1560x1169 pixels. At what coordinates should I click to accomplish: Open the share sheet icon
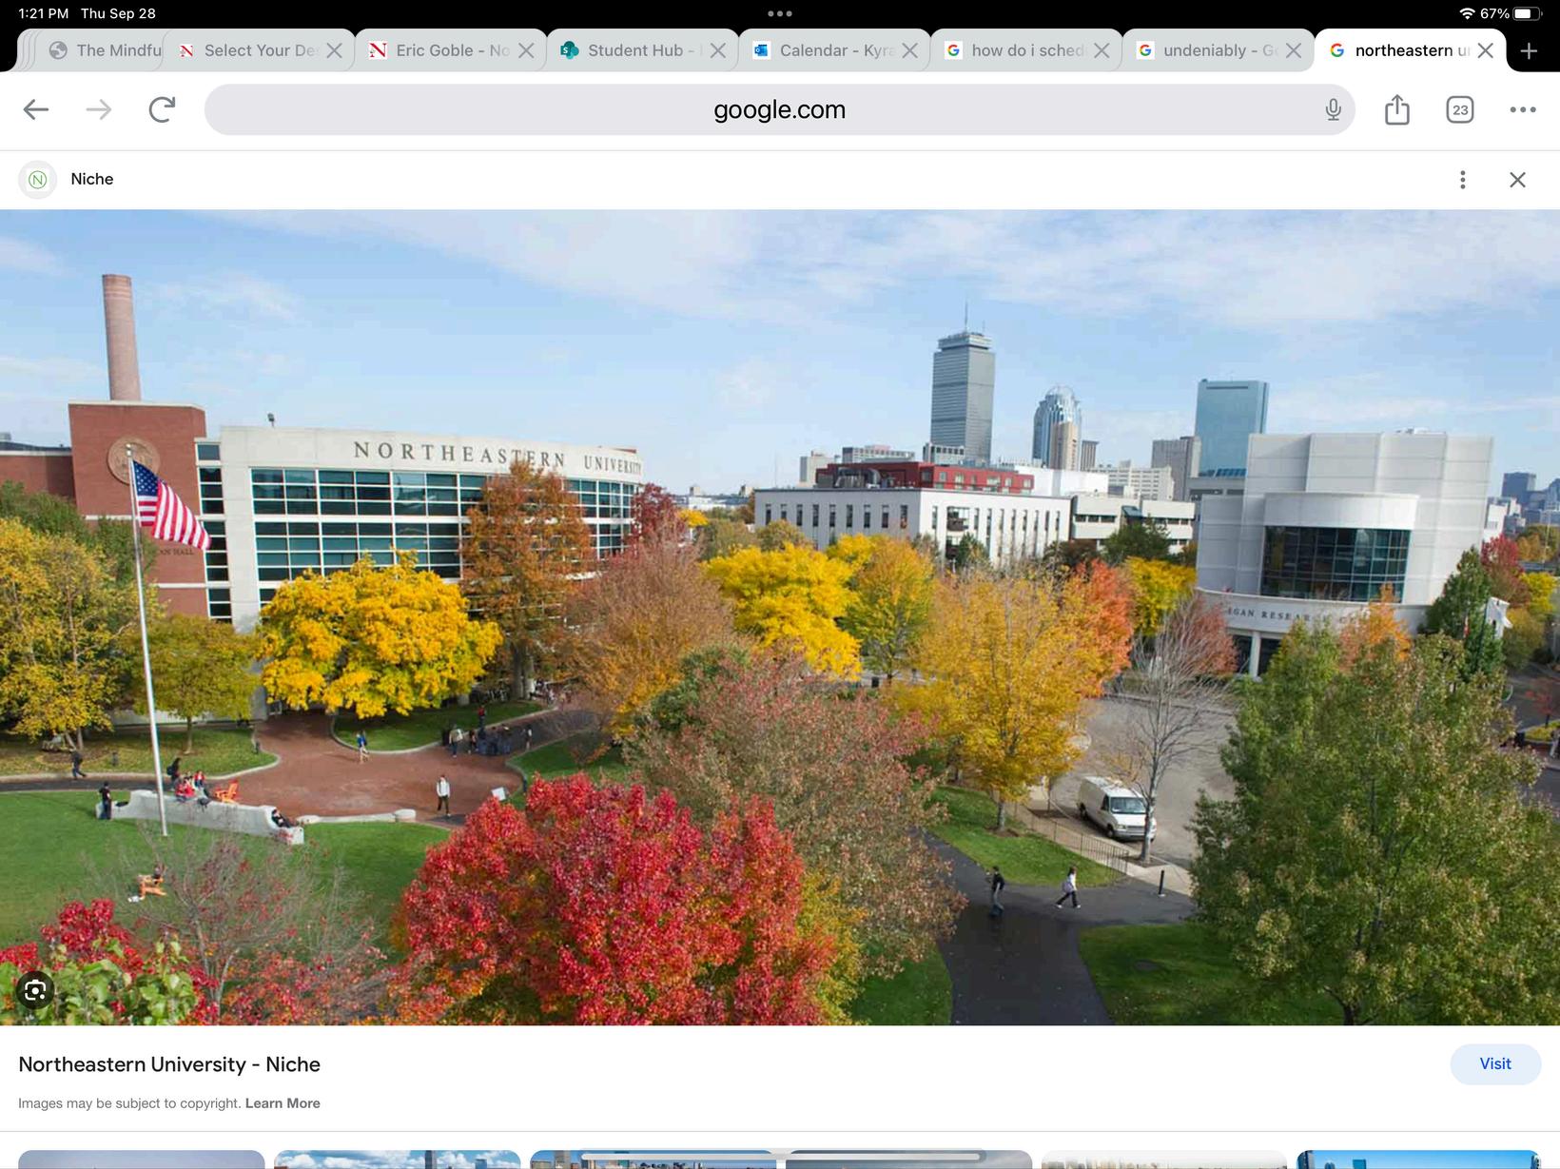pos(1396,109)
